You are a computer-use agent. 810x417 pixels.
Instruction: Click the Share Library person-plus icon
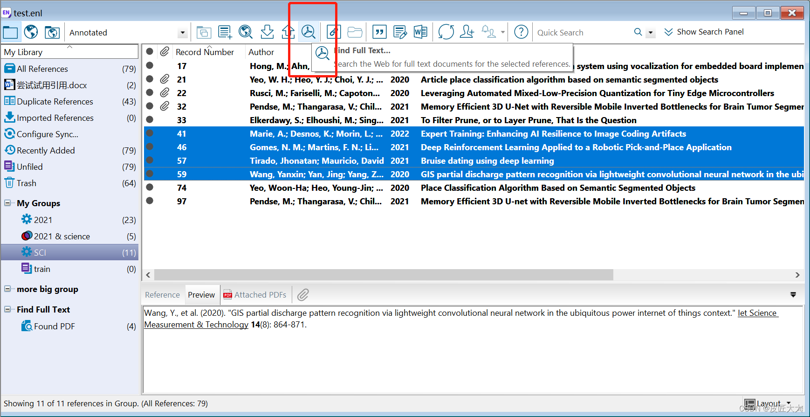[467, 32]
